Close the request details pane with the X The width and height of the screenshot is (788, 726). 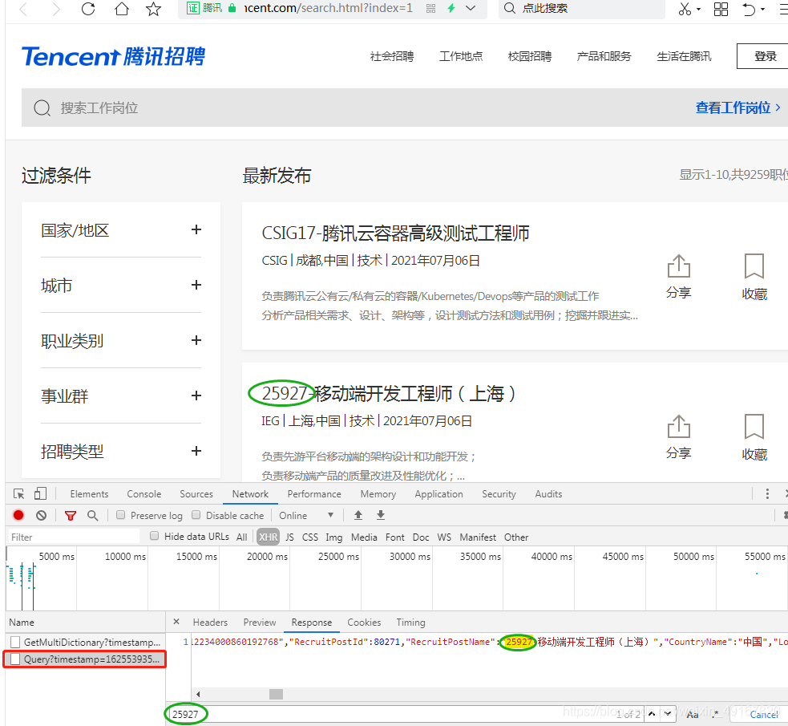176,622
